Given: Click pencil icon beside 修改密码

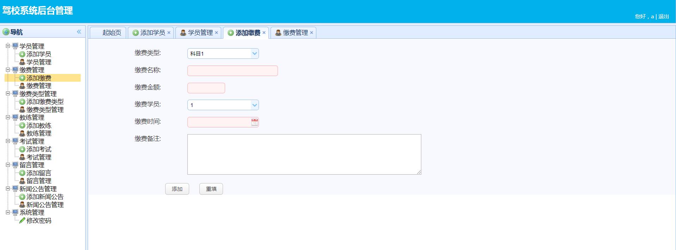Looking at the screenshot, I should click(22, 220).
